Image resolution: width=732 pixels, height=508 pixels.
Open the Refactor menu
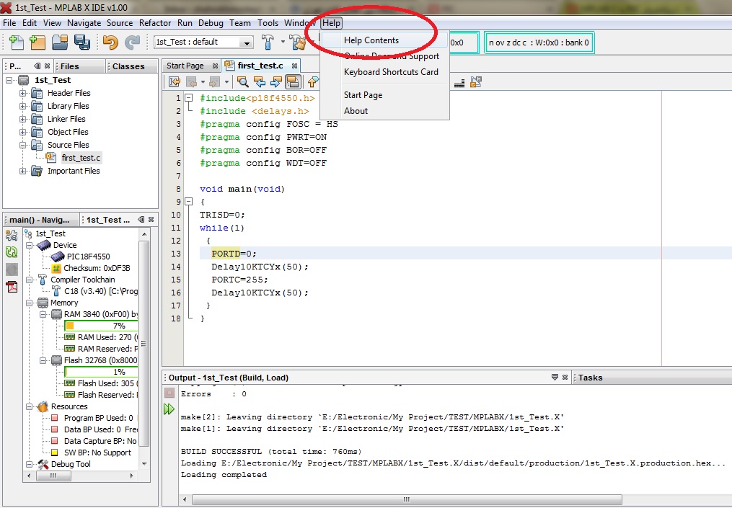[x=155, y=23]
